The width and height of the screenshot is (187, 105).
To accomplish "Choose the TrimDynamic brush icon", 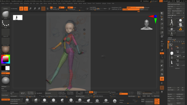I will click(54, 100).
